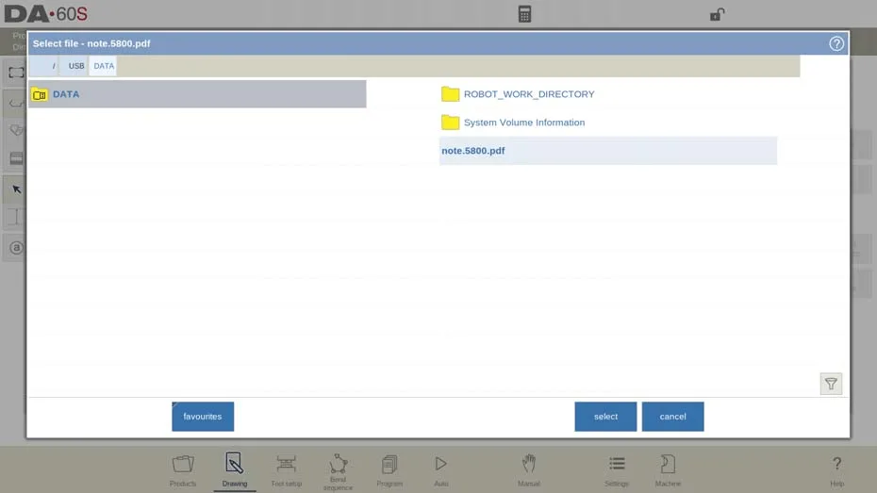
Task: Switch to Auto mode
Action: click(x=440, y=470)
